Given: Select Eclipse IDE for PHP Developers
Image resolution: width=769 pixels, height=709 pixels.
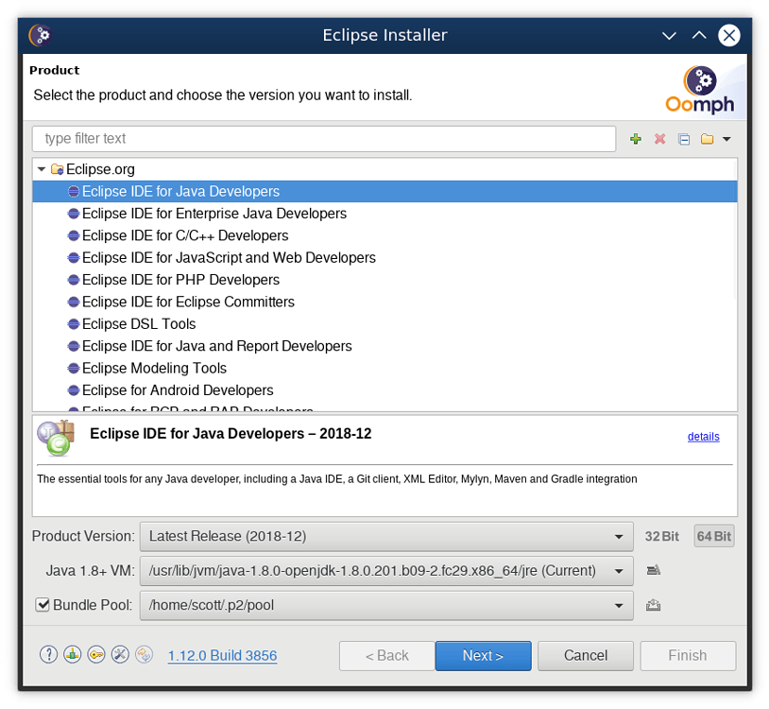Looking at the screenshot, I should pyautogui.click(x=179, y=279).
